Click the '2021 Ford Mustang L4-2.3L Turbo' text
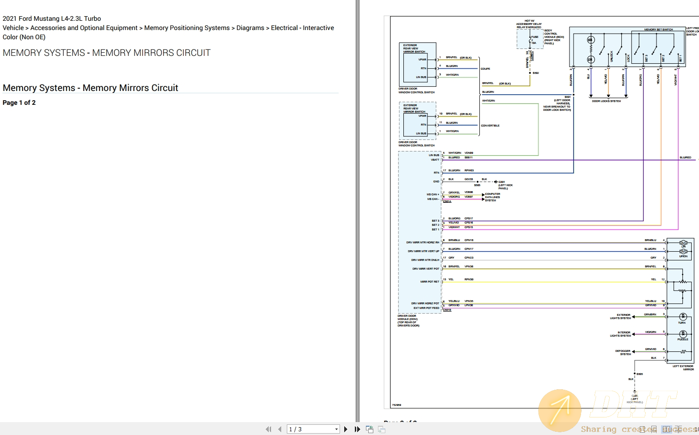This screenshot has width=699, height=435. tap(52, 18)
